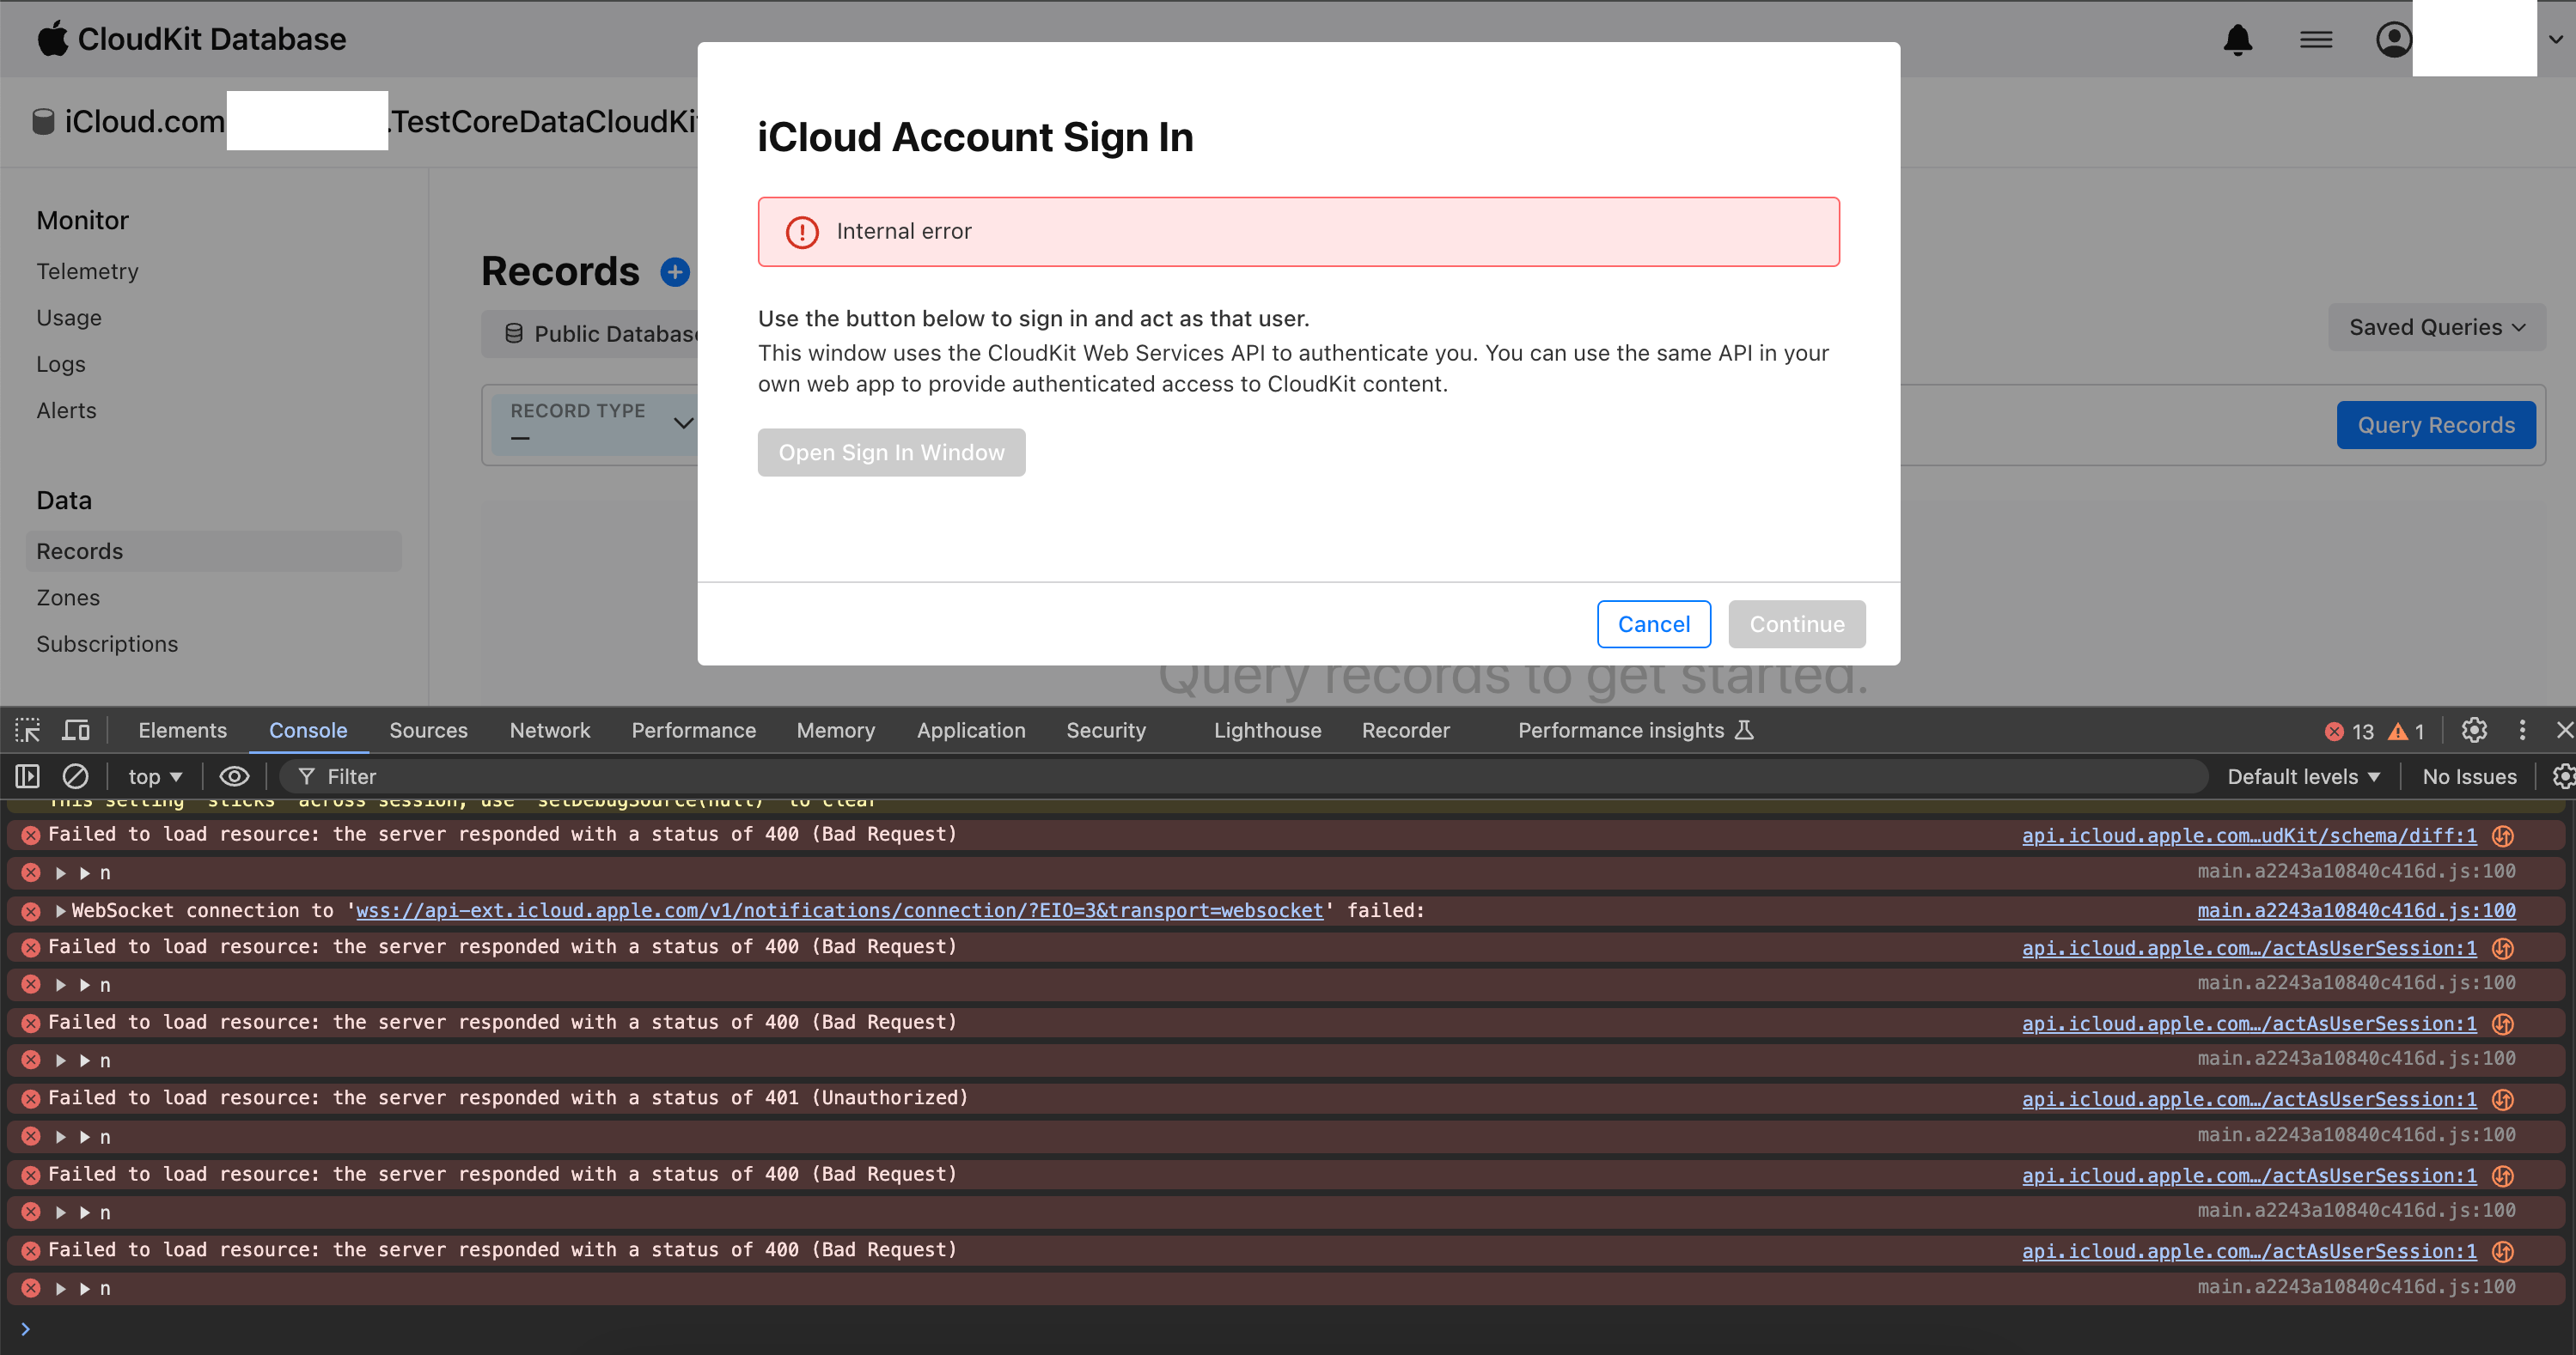
Task: Select Subscriptions in the Data sidebar
Action: (x=107, y=643)
